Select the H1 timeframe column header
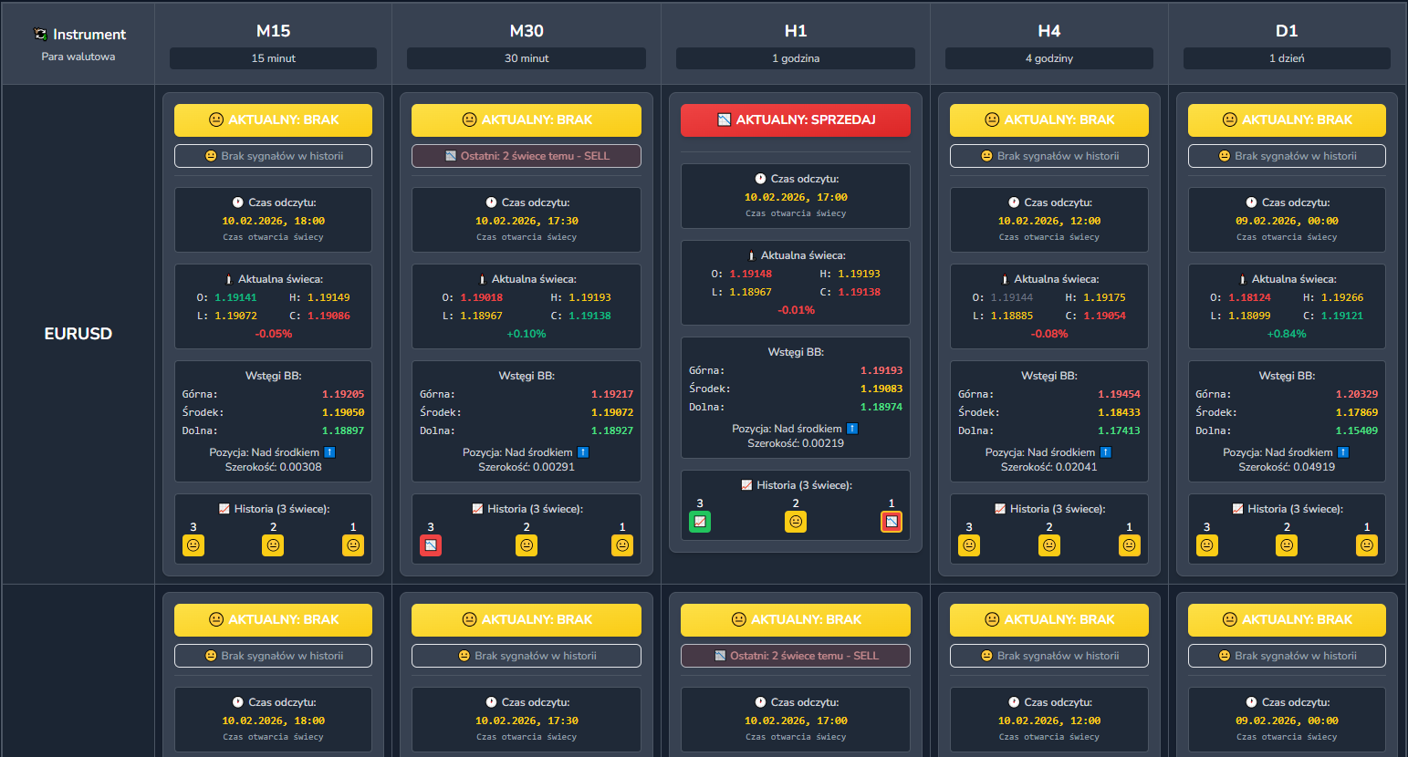Image resolution: width=1408 pixels, height=757 pixels. (796, 31)
